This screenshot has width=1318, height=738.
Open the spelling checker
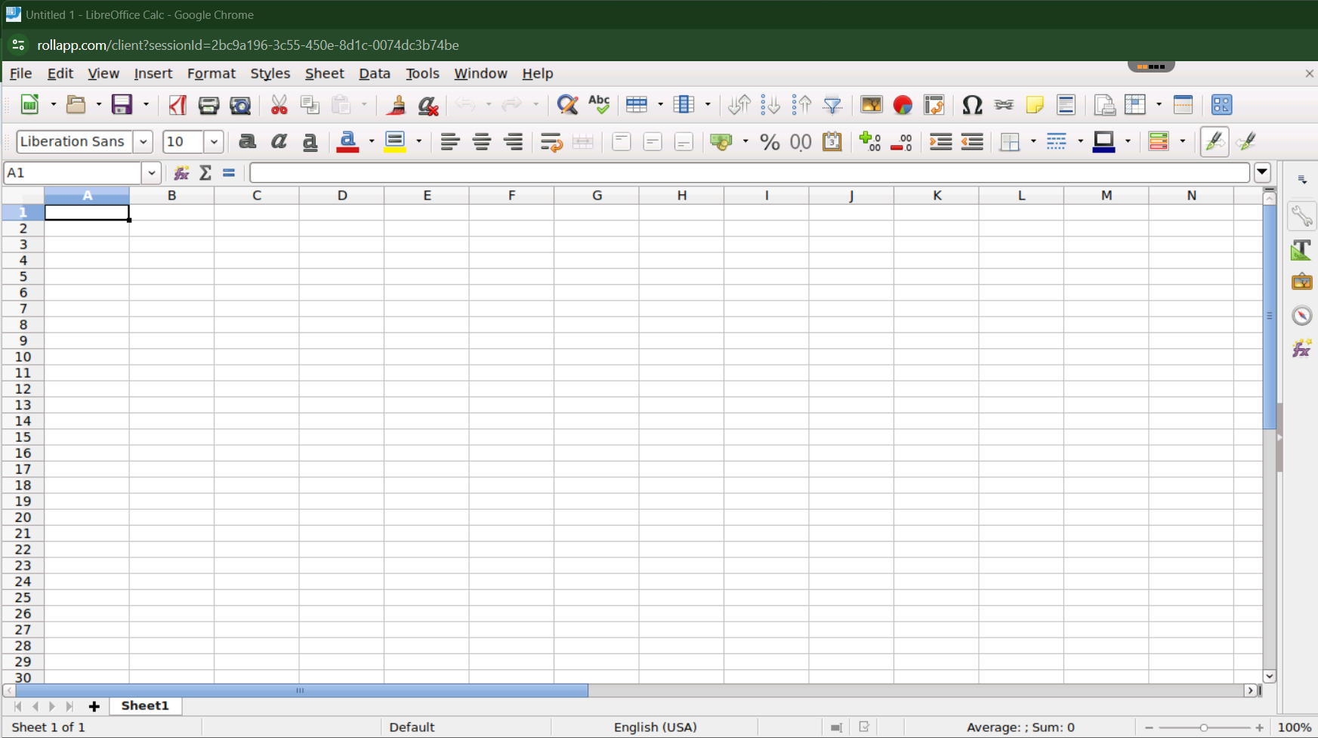click(599, 105)
